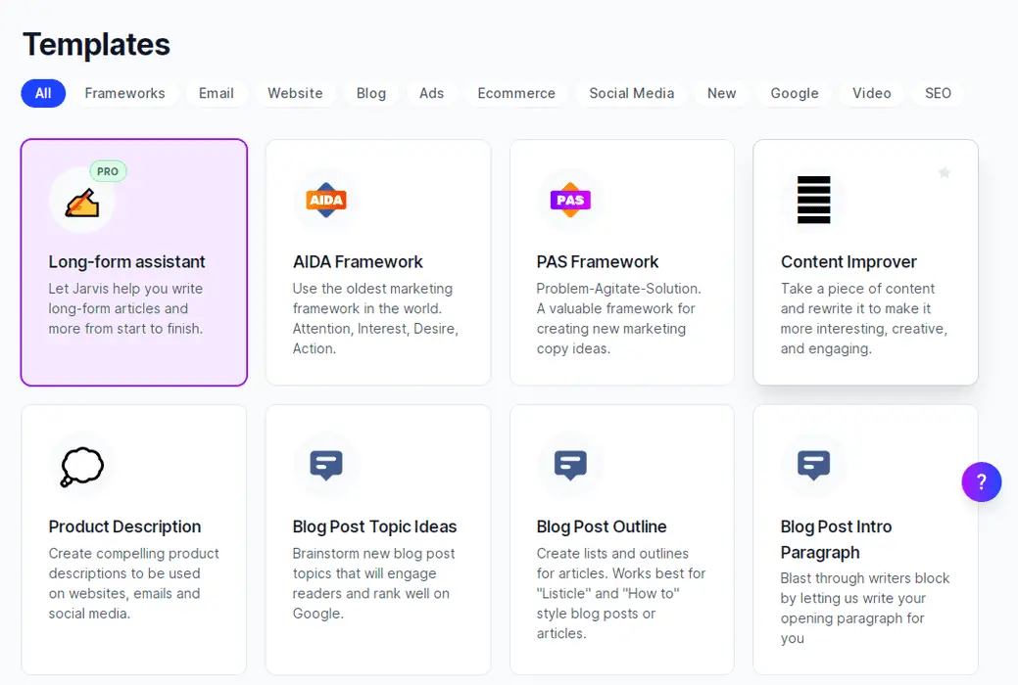The height and width of the screenshot is (685, 1018).
Task: Filter templates by Email
Action: (217, 93)
